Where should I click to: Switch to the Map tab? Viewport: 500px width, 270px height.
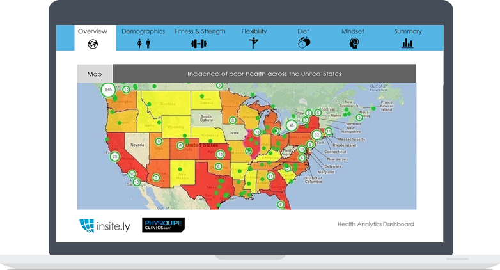pyautogui.click(x=95, y=74)
